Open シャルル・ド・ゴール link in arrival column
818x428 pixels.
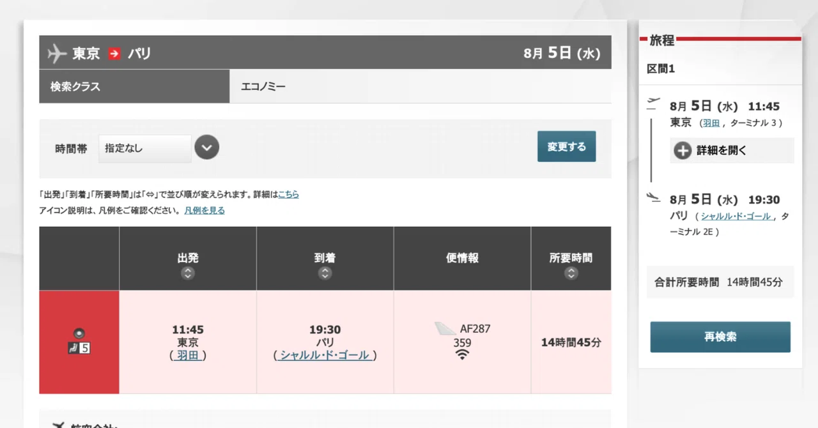coord(325,355)
